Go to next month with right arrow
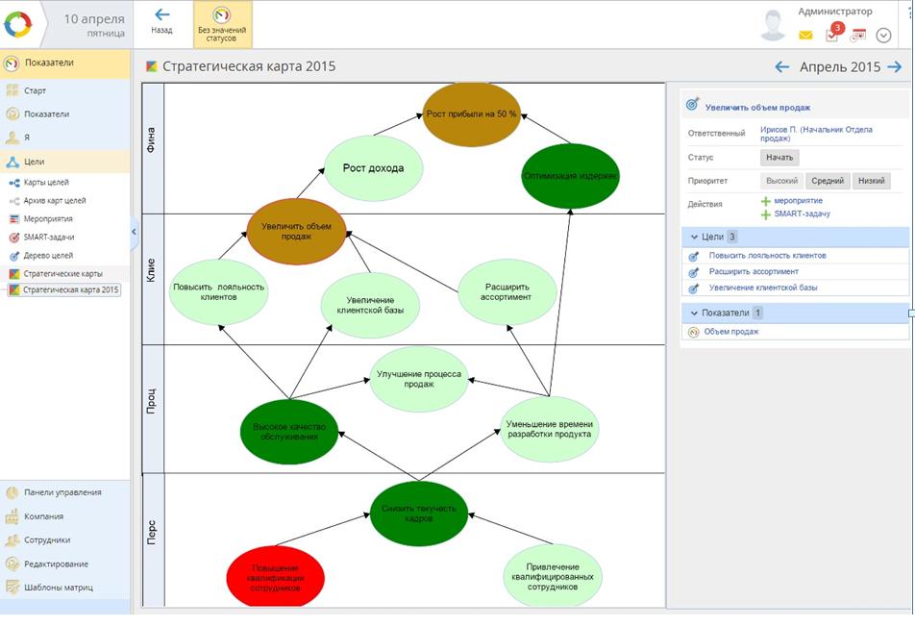The height and width of the screenshot is (627, 915). click(895, 67)
